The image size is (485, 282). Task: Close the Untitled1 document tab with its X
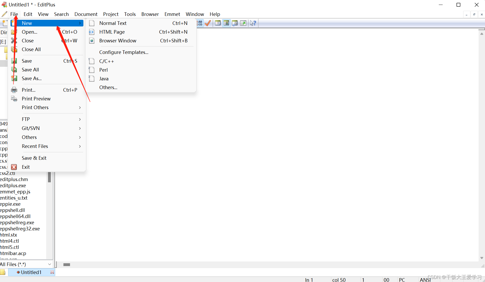pos(52,272)
